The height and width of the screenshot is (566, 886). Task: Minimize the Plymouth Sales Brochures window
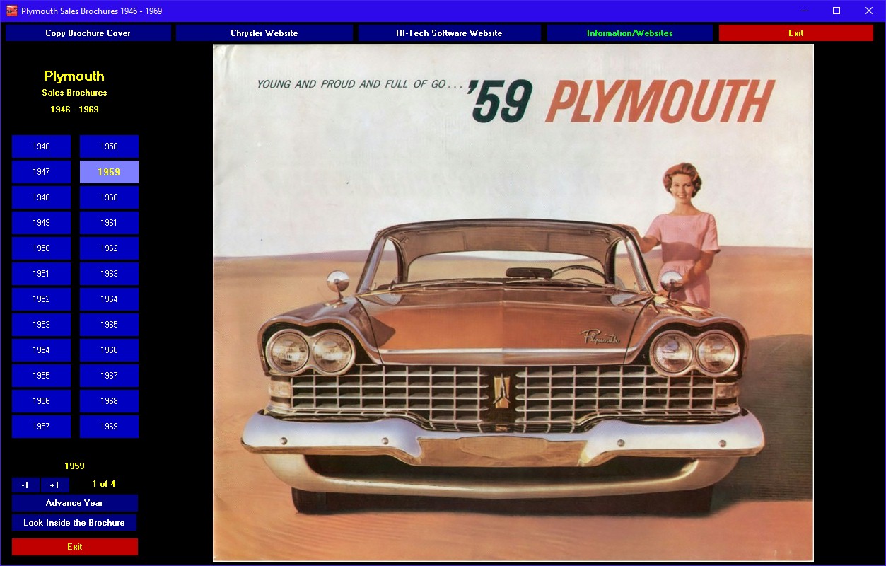(805, 11)
